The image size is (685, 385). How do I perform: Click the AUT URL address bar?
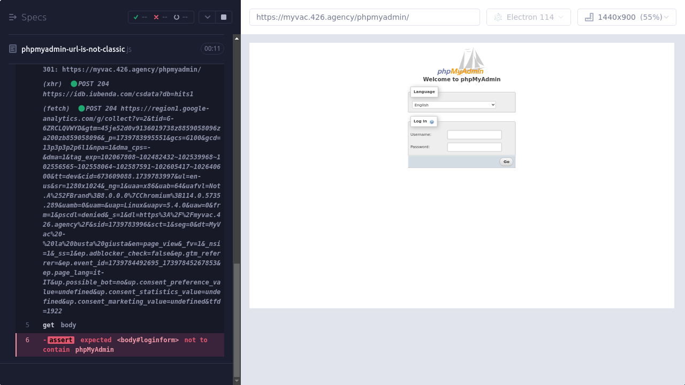[364, 17]
